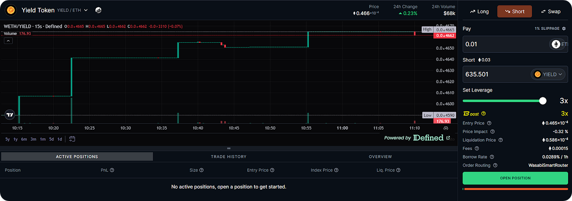Set chart range to 1d
The height and width of the screenshot is (201, 572).
[60, 139]
